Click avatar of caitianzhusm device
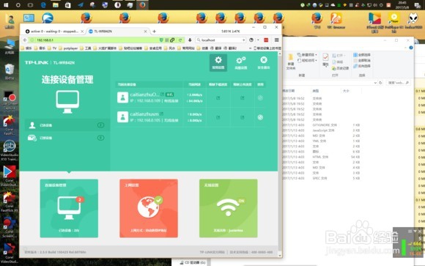The image size is (425, 266). click(x=122, y=117)
